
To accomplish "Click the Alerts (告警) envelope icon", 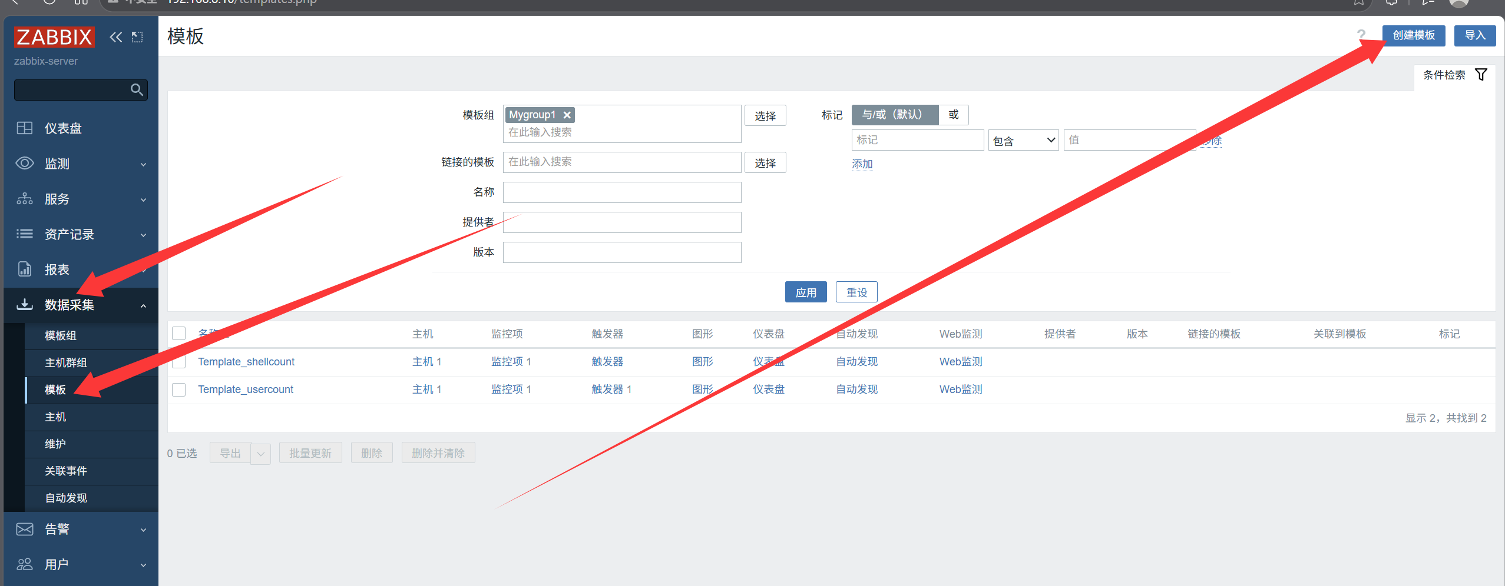I will pyautogui.click(x=25, y=529).
